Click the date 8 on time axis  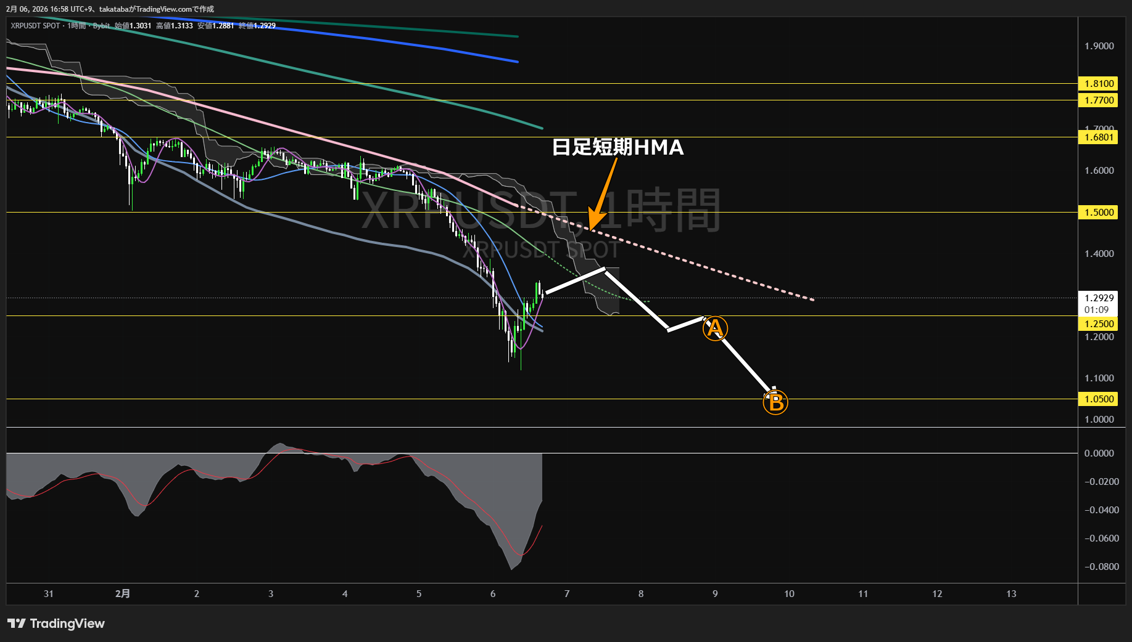point(641,594)
